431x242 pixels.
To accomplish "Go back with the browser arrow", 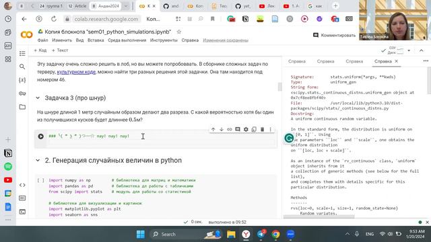I will (x=24, y=19).
